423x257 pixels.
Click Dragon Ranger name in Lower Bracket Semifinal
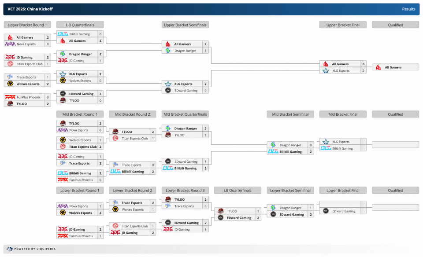pos(290,208)
